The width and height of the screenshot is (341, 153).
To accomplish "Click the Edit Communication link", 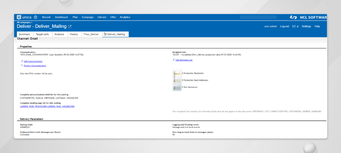I will point(33,62).
